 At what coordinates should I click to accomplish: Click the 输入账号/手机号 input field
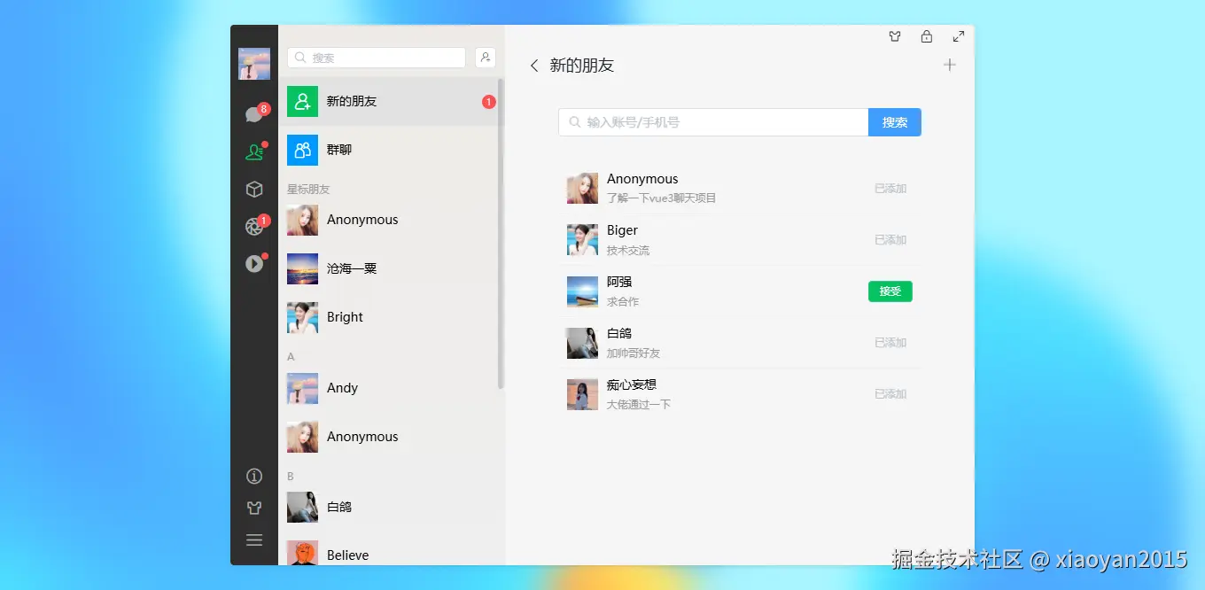pos(713,121)
